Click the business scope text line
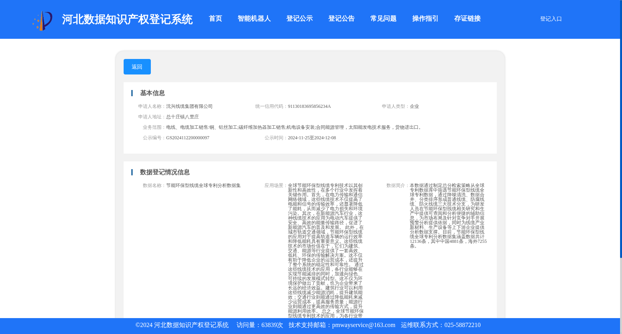The width and height of the screenshot is (622, 334). click(294, 127)
